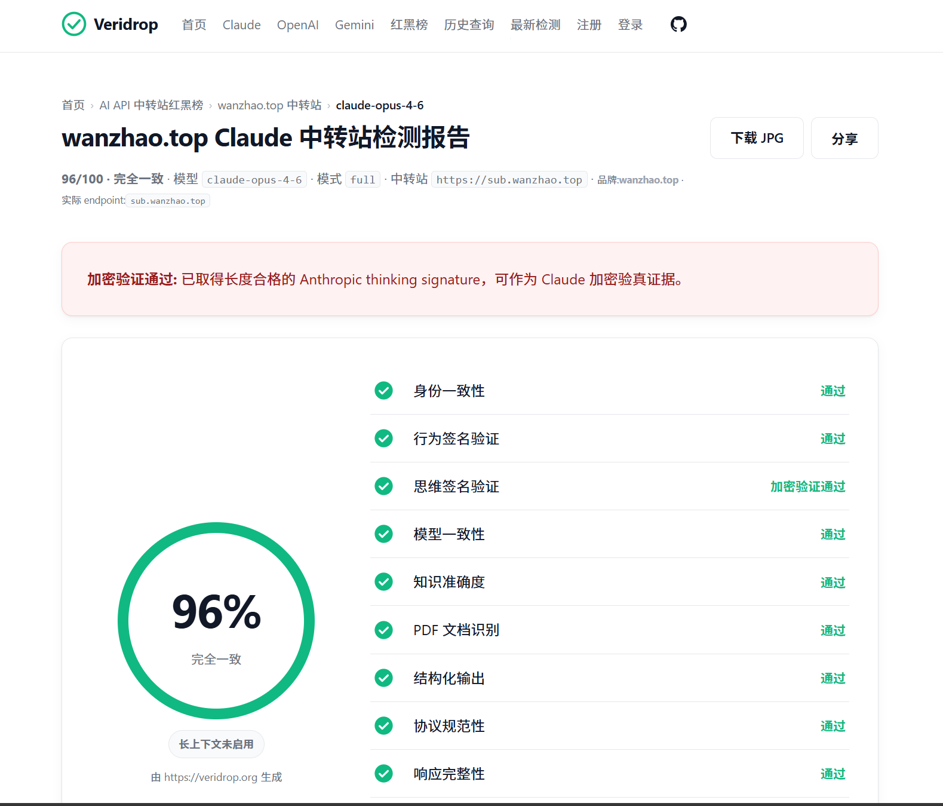This screenshot has height=806, width=943.
Task: Click the green check icon beside 协议规范性
Action: (x=383, y=726)
